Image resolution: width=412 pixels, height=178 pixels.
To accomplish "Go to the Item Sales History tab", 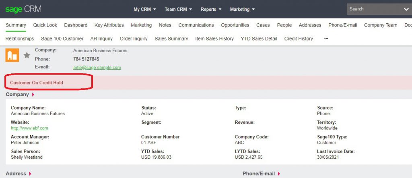I will tap(214, 38).
